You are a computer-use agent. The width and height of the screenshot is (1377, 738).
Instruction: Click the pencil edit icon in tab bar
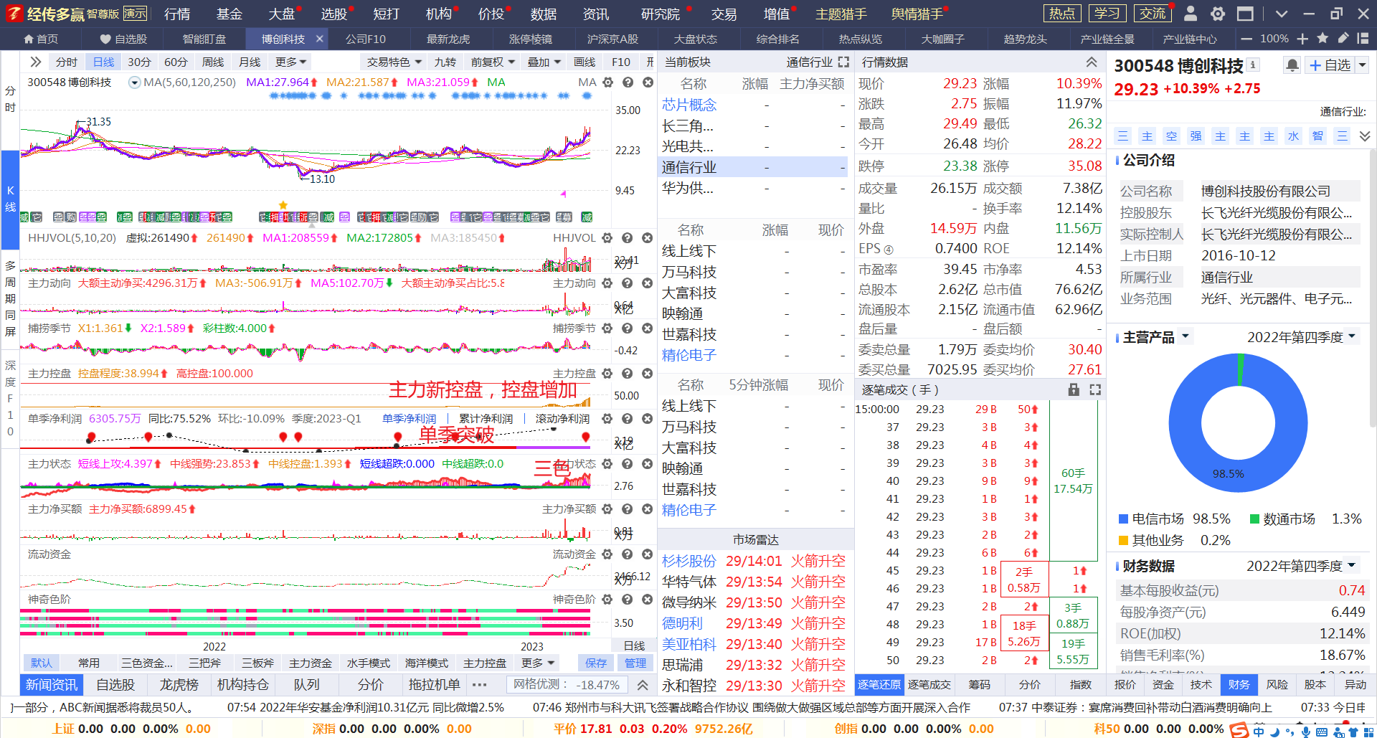tap(1343, 38)
